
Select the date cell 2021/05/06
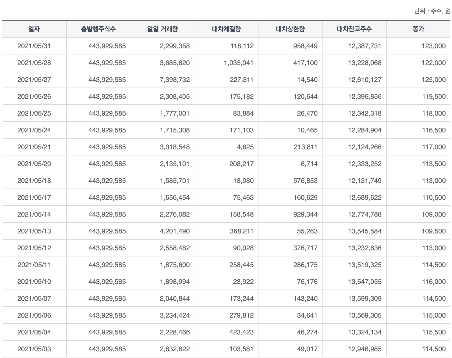click(x=34, y=315)
